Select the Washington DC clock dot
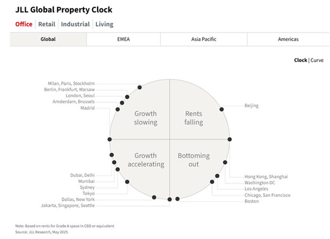 click(225, 162)
